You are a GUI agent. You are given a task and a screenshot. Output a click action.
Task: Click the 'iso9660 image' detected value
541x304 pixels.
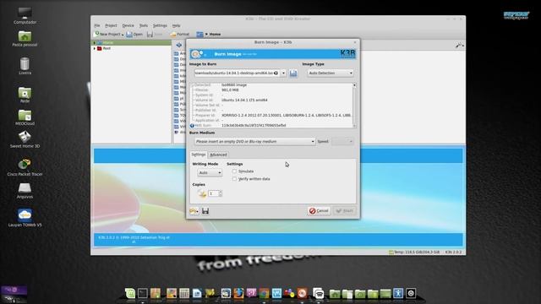tap(234, 84)
